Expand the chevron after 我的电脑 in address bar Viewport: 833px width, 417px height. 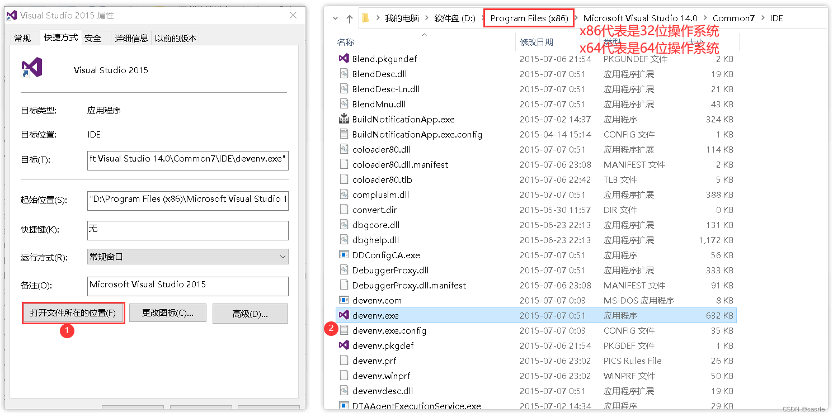coord(427,18)
